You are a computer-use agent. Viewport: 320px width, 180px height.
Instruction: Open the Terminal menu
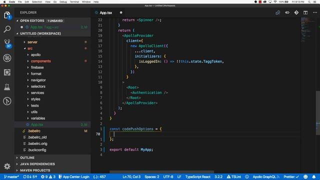click(74, 2)
